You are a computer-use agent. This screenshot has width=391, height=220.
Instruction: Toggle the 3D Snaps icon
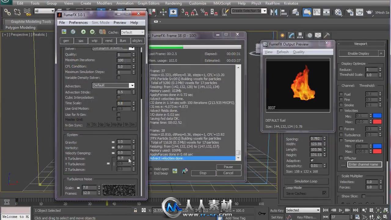pyautogui.click(x=185, y=12)
